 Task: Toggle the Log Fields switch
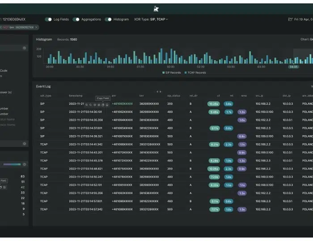click(x=48, y=19)
